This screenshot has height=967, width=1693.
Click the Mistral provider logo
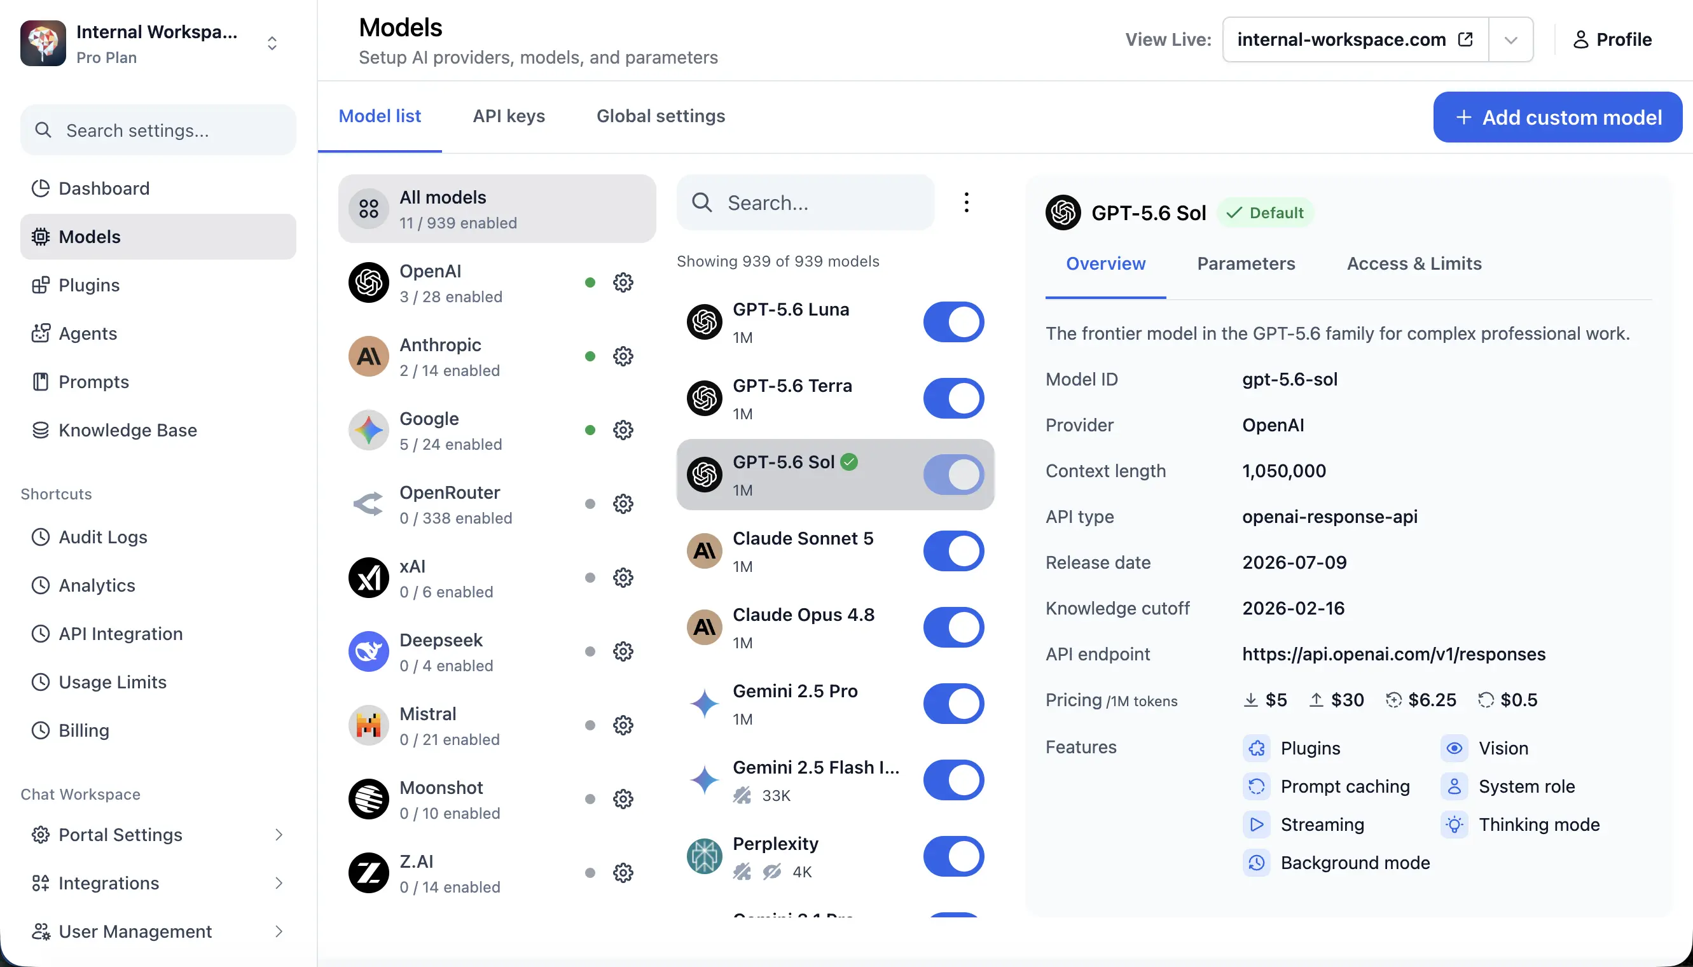[x=368, y=725]
